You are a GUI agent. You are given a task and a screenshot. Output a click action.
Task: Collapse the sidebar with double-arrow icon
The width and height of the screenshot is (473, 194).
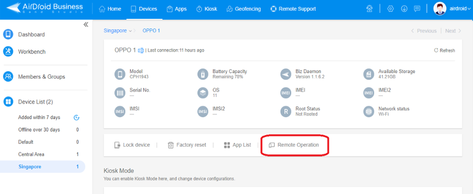[86, 25]
